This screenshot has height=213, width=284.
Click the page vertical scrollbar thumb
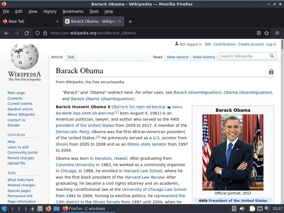pos(282,44)
